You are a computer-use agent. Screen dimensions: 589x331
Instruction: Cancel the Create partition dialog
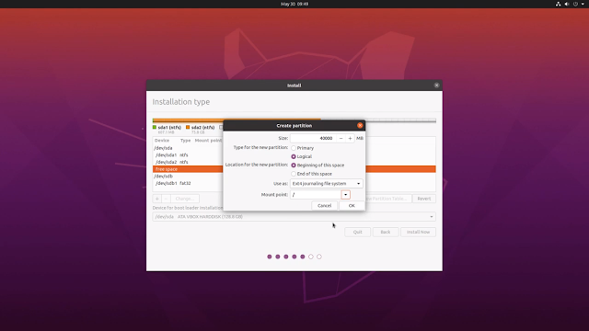coord(324,206)
